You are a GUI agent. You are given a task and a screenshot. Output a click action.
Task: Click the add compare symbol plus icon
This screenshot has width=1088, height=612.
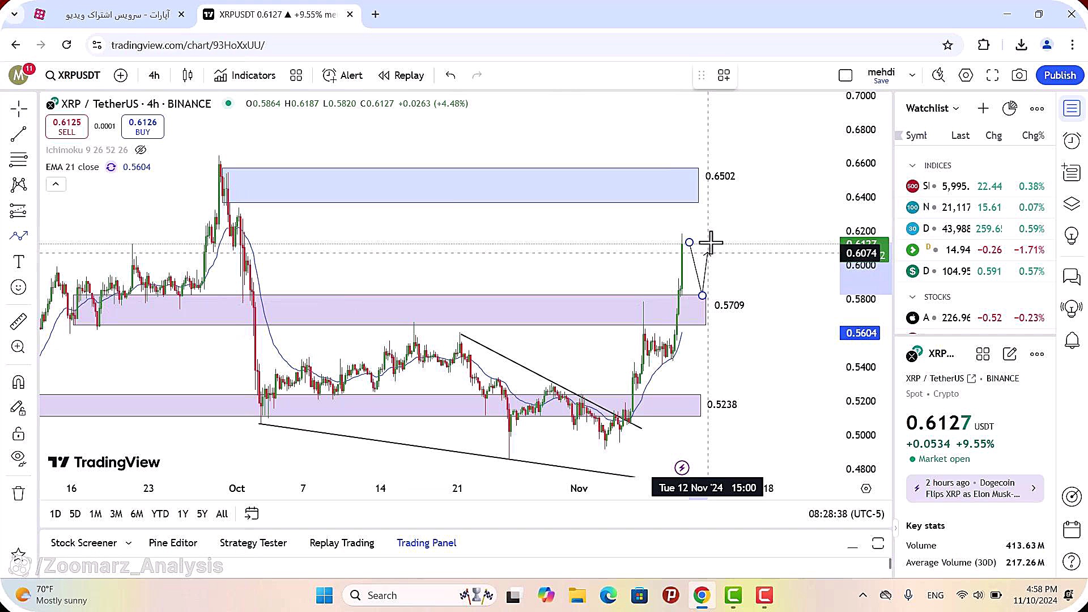121,75
